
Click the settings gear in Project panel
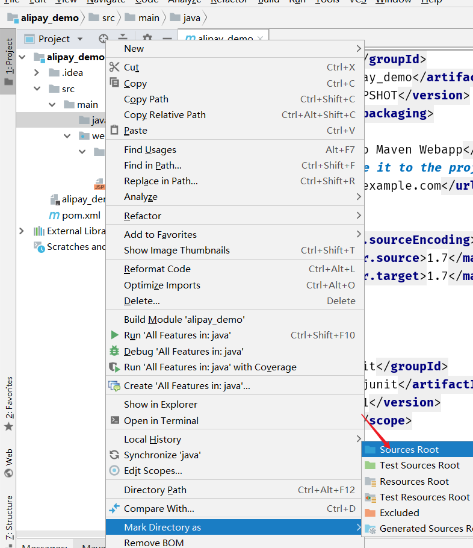[x=147, y=39]
